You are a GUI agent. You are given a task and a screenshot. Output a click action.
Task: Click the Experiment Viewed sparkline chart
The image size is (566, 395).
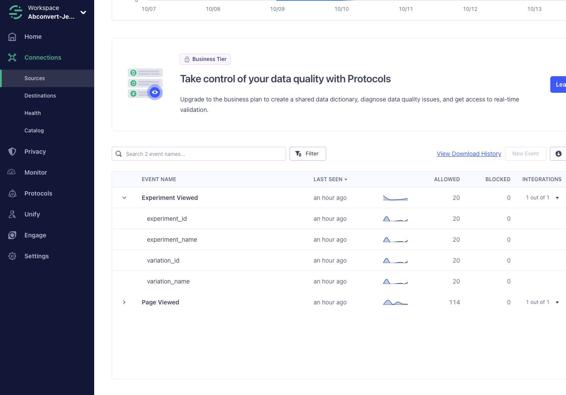pos(396,198)
